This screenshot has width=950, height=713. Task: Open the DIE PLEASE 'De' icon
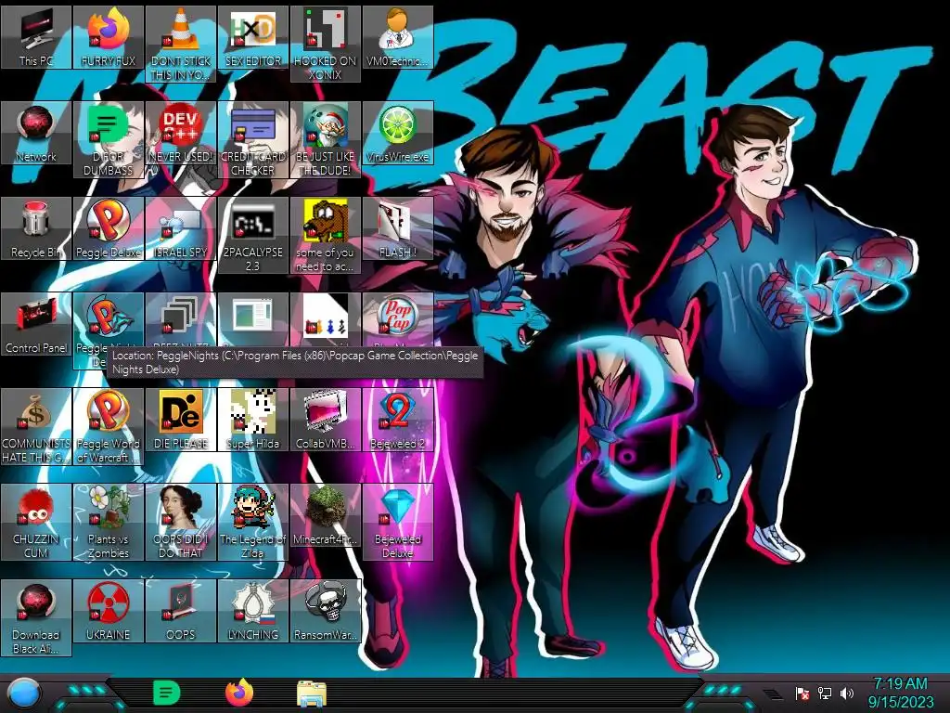click(181, 421)
